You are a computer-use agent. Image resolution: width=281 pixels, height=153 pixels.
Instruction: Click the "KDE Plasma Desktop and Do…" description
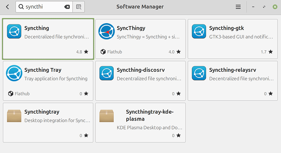pos(149,128)
